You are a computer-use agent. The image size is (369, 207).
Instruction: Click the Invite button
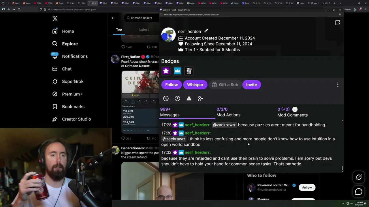(251, 85)
